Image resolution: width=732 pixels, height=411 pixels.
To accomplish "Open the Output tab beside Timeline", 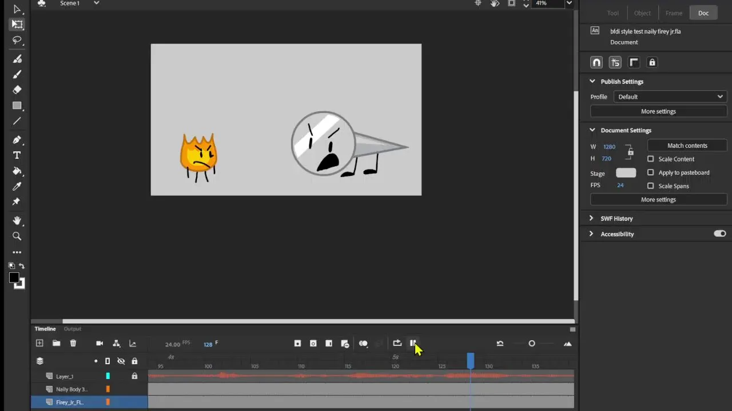I will pos(72,329).
